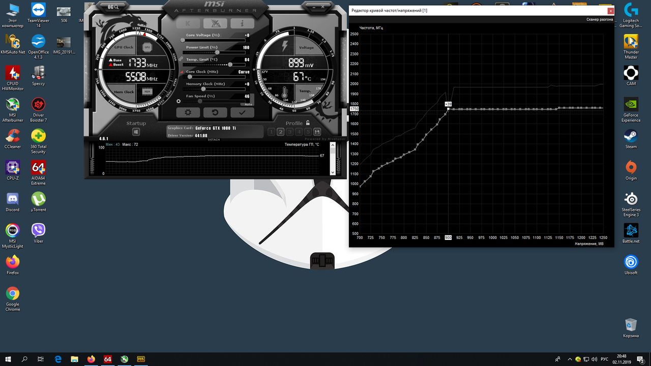Open Speccy desktop shortcut

point(38,76)
